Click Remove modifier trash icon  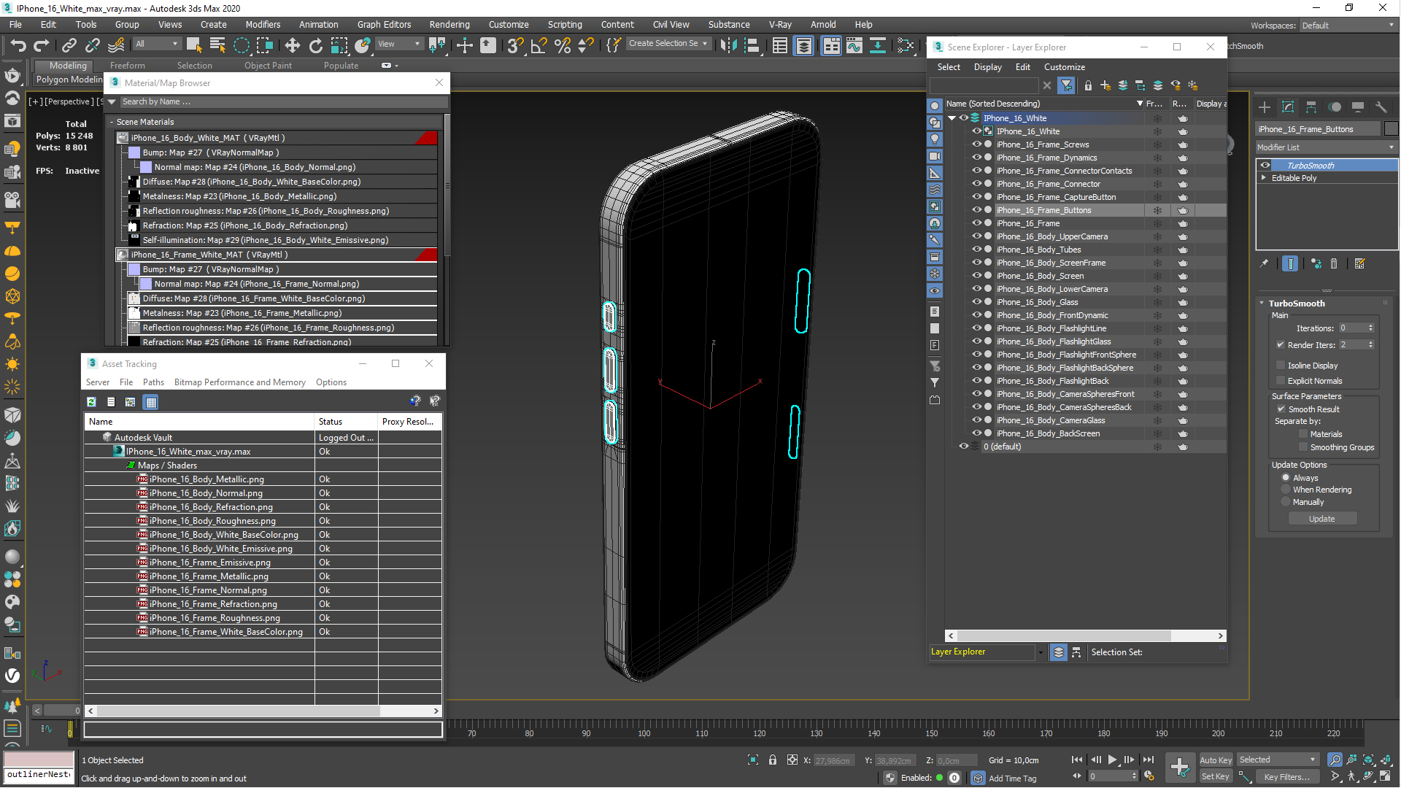(x=1334, y=263)
